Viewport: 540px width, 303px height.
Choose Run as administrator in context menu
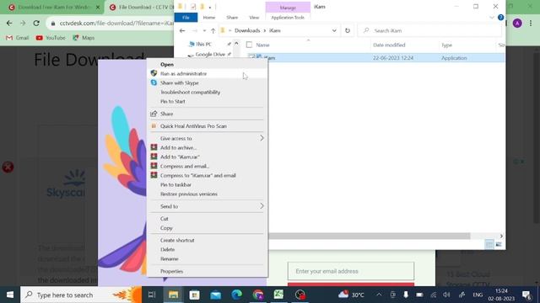pyautogui.click(x=208, y=73)
